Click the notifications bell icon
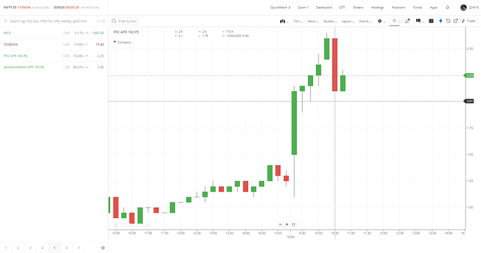Screen dimensions: 481x253 pos(448,8)
